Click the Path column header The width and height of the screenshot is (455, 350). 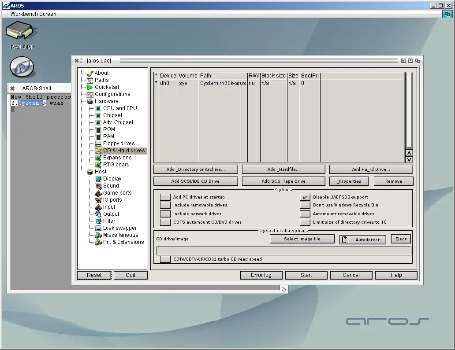(223, 76)
